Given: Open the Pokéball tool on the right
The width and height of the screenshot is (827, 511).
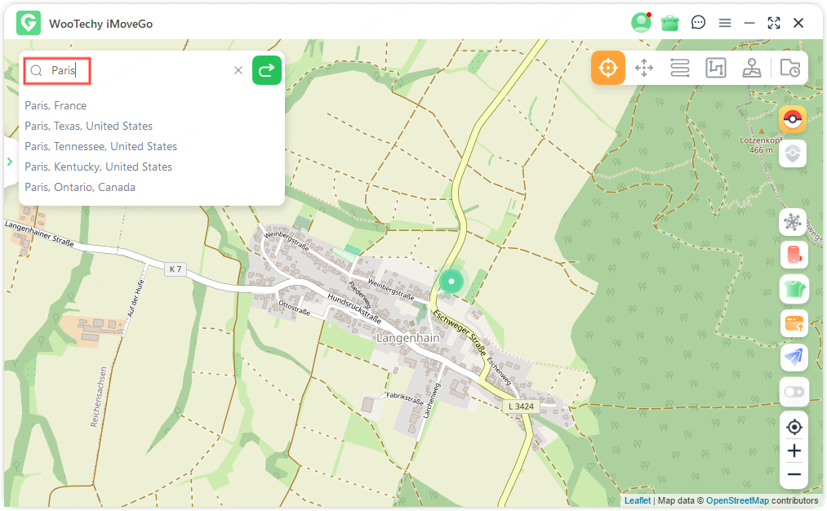Looking at the screenshot, I should (x=793, y=120).
